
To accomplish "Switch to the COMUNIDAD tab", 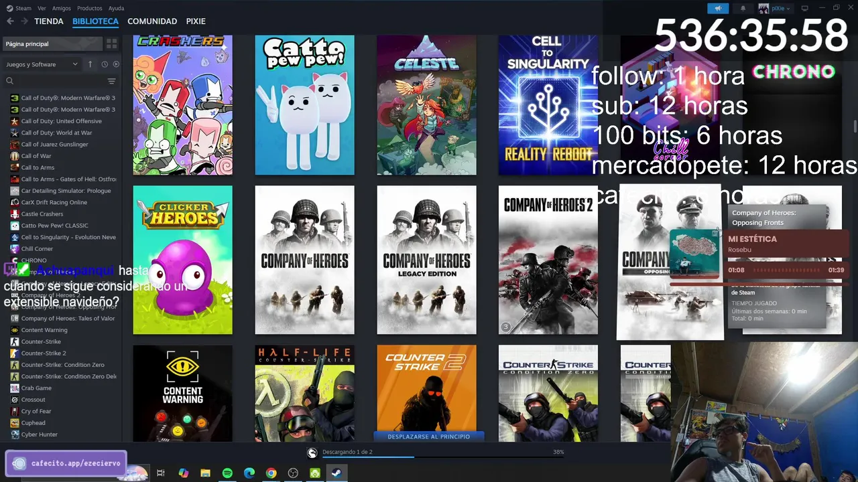I will point(152,21).
